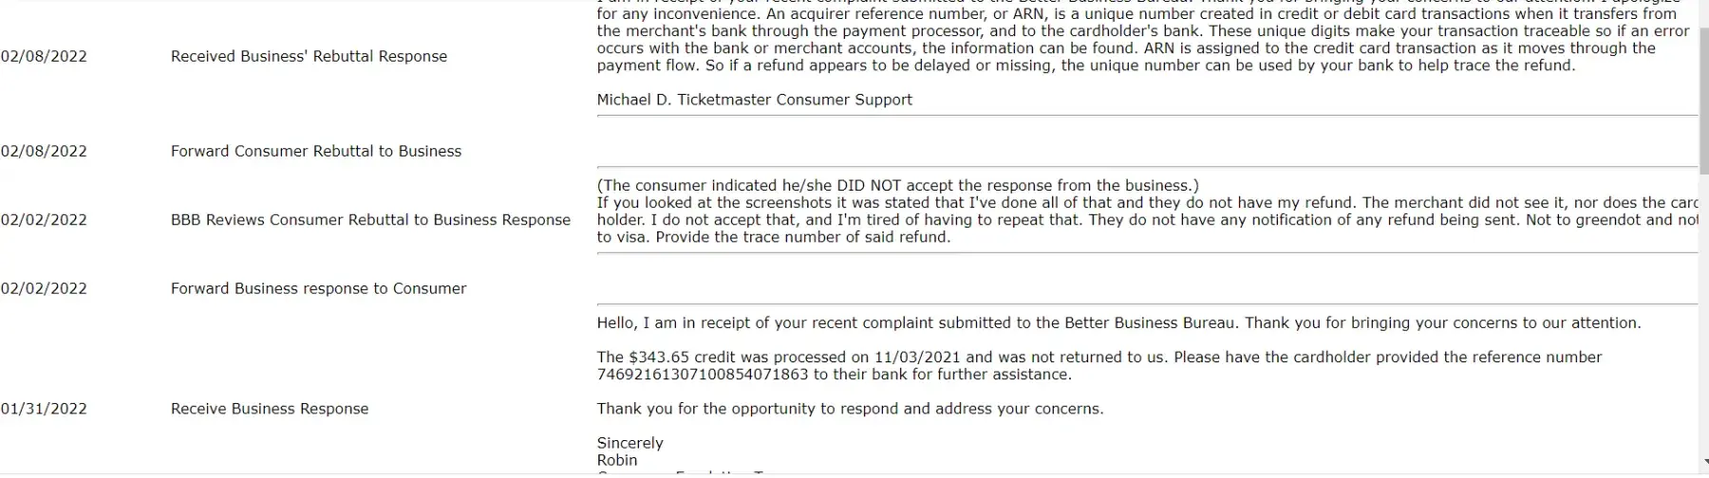Select "Forward Consumer Rebuttal to Business" activity
Image resolution: width=1709 pixels, height=478 pixels.
pos(315,152)
